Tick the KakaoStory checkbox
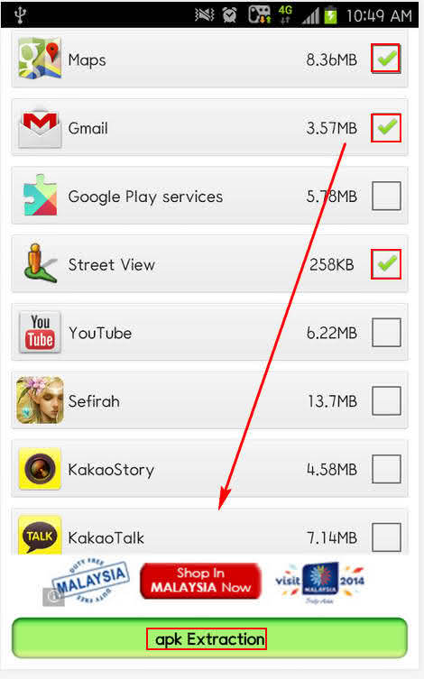The image size is (424, 679). click(386, 469)
